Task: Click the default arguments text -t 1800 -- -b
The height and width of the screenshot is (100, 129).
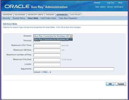Action: [46, 72]
